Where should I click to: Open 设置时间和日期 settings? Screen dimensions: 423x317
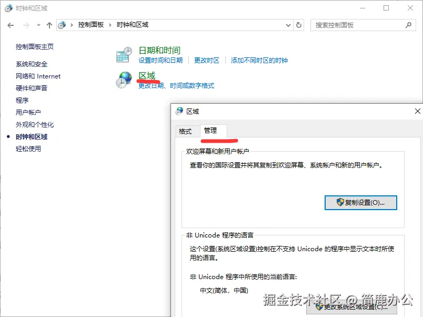(161, 60)
